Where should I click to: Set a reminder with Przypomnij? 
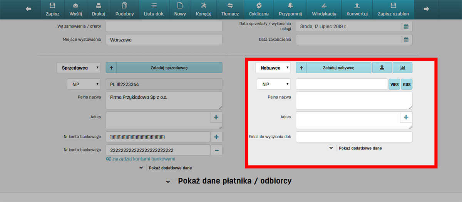pos(291,9)
